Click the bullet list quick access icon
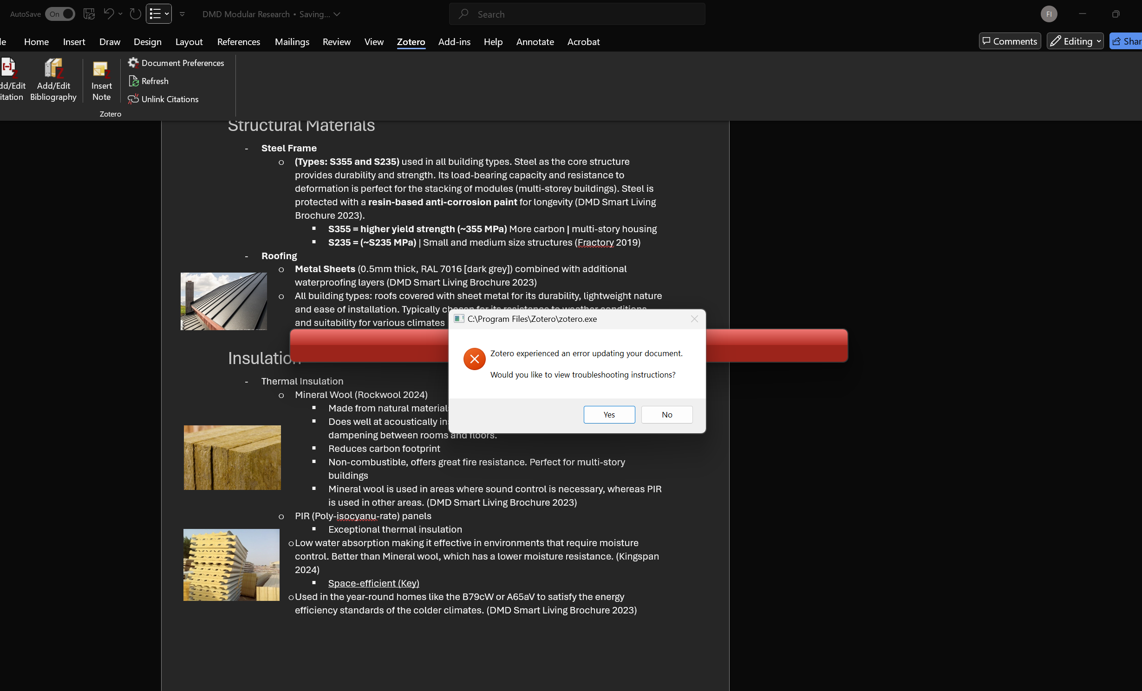This screenshot has height=691, width=1142. [x=155, y=14]
